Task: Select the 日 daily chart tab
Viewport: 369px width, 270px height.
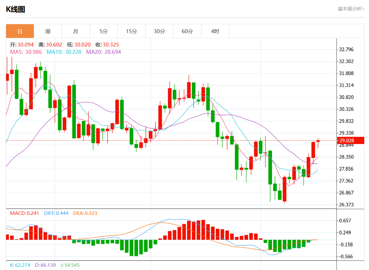Action: [20, 31]
